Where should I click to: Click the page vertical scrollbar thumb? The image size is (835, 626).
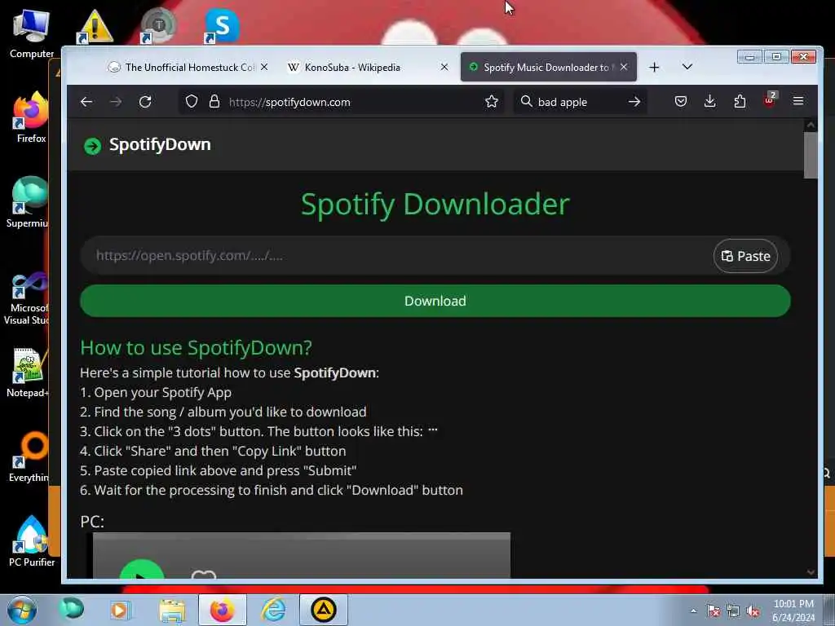click(811, 154)
